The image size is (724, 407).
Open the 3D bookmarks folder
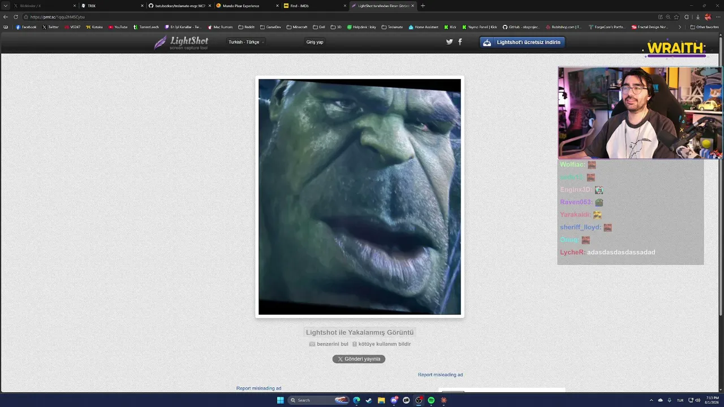point(337,27)
